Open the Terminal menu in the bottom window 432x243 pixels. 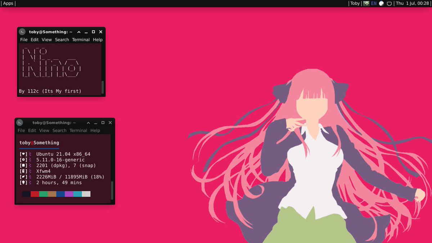coord(78,130)
